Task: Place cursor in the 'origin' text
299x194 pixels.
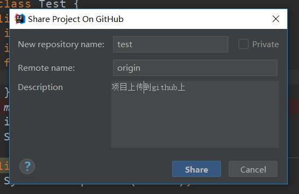Action: [129, 68]
